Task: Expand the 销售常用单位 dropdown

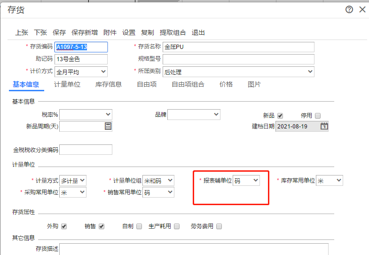Action: 158,192
